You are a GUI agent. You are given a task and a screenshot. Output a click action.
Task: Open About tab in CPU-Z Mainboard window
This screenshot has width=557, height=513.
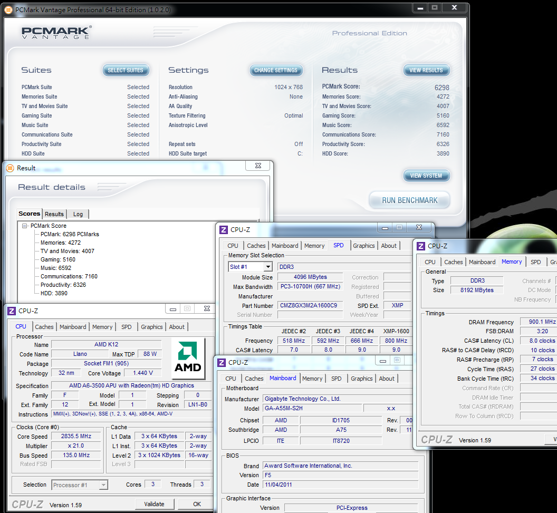click(x=387, y=379)
